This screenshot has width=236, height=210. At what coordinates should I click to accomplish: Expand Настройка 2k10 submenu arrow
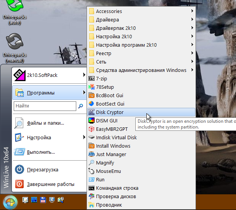coord(192,36)
